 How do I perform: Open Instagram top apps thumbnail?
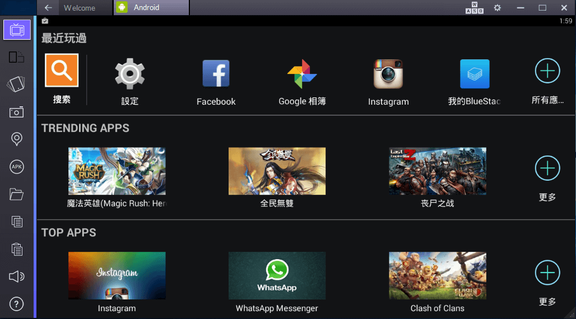pos(117,276)
